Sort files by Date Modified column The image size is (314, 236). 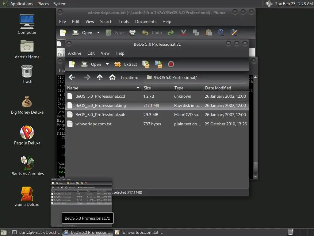tap(226, 88)
